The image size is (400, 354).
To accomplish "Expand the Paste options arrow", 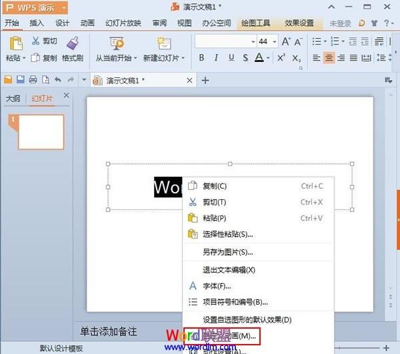I will click(24, 58).
